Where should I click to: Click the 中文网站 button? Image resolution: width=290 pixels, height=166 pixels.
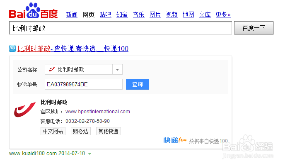[x=53, y=131]
